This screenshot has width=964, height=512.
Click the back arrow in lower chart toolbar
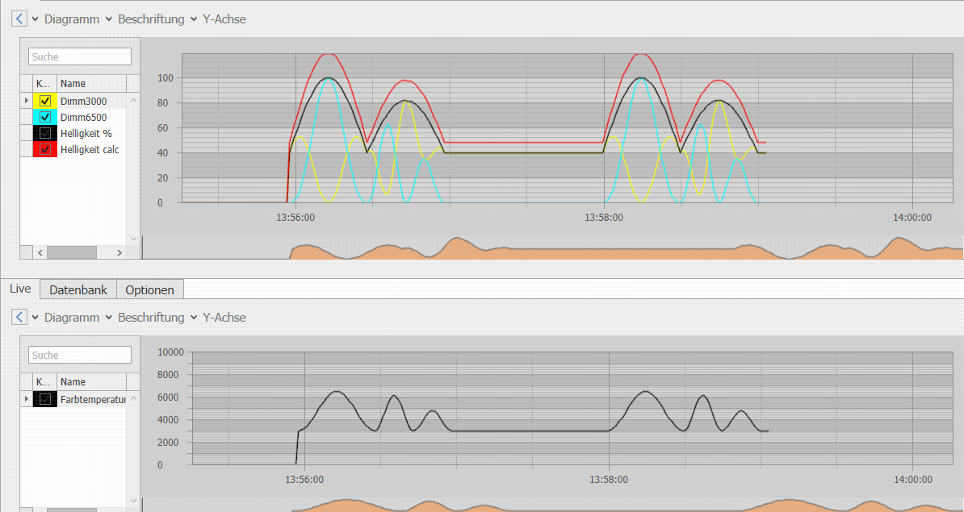(x=19, y=318)
